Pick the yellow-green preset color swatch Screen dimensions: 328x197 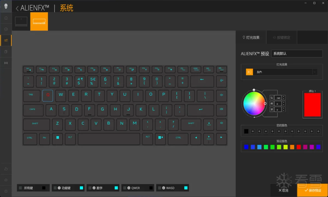(x=286, y=147)
